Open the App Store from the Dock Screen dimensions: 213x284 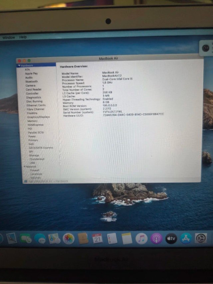click(x=186, y=238)
